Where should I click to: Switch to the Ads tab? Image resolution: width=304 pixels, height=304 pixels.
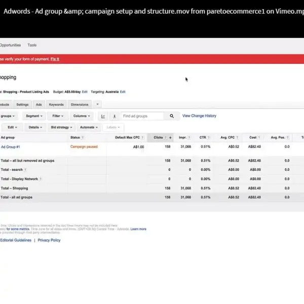pos(39,104)
